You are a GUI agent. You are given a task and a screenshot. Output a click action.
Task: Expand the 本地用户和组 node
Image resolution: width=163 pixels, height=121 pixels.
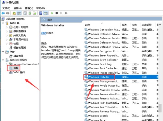click(x=7, y=40)
